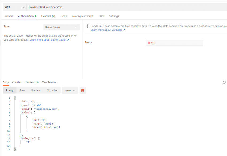Click the request URL field

pos(80,7)
